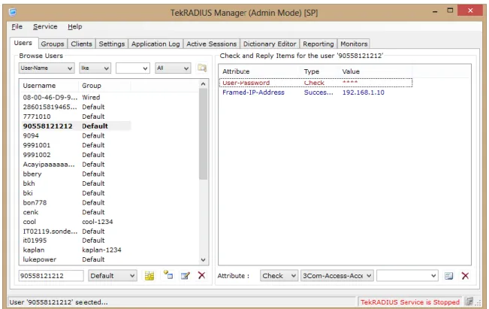Viewport: 489px width, 309px height.
Task: Select user 08-00-46-D9-9... in the list
Action: 75,98
